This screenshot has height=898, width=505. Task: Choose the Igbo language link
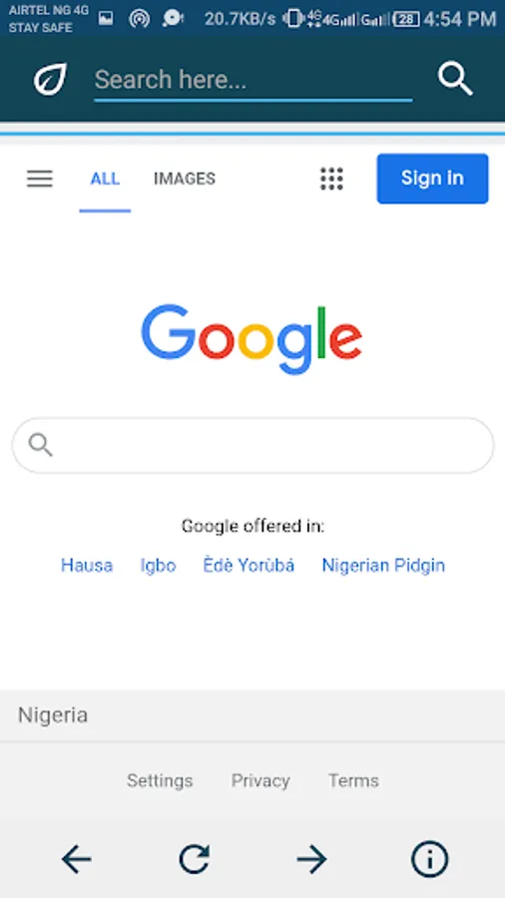[x=158, y=566]
